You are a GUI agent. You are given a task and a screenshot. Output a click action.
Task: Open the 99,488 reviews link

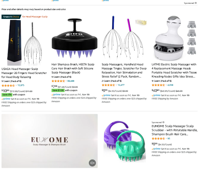coord(71,81)
